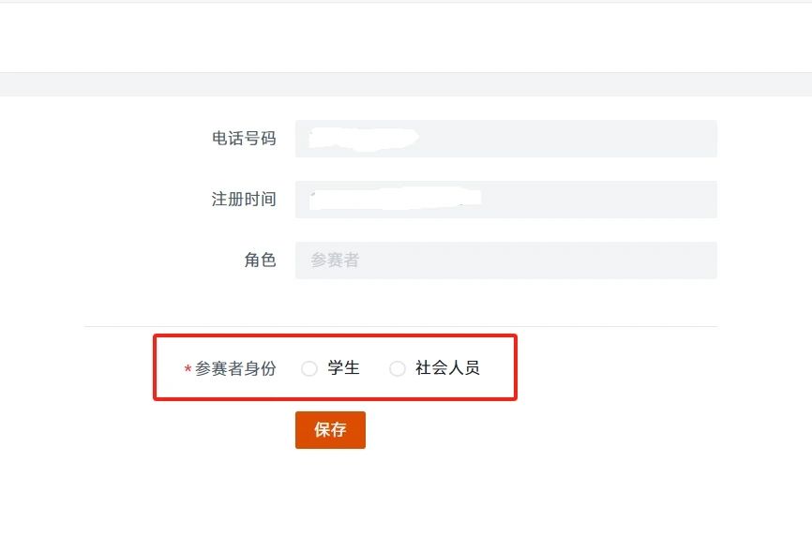Focus the 注册时间 input field
812x536 pixels.
pyautogui.click(x=506, y=200)
